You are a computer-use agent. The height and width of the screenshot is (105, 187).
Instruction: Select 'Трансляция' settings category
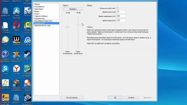(46, 9)
